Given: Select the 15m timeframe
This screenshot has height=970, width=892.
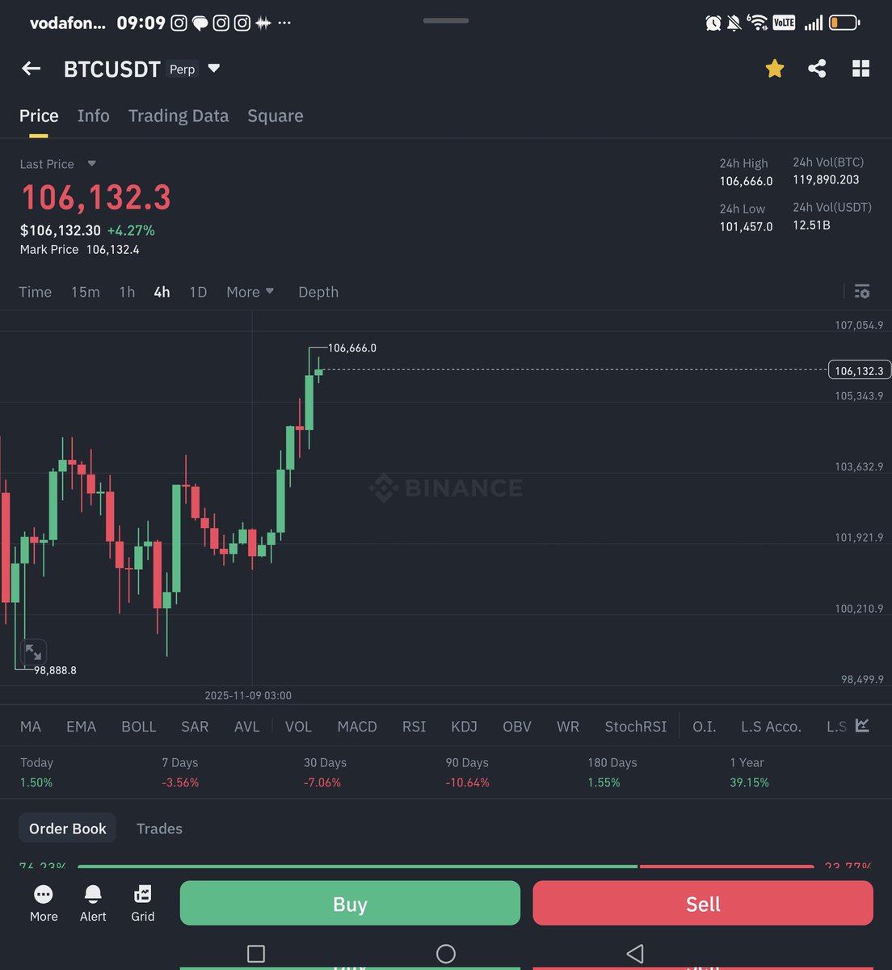Looking at the screenshot, I should point(86,292).
